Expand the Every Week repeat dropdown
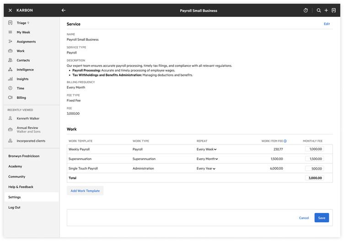The image size is (344, 241). coord(206,149)
